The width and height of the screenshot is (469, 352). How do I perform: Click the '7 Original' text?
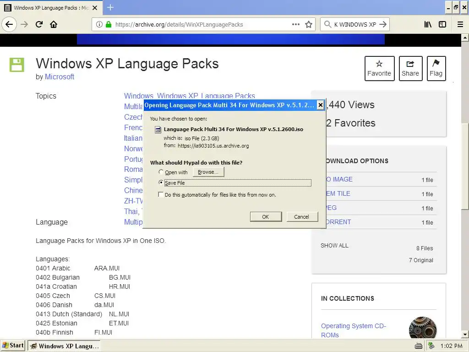(421, 260)
